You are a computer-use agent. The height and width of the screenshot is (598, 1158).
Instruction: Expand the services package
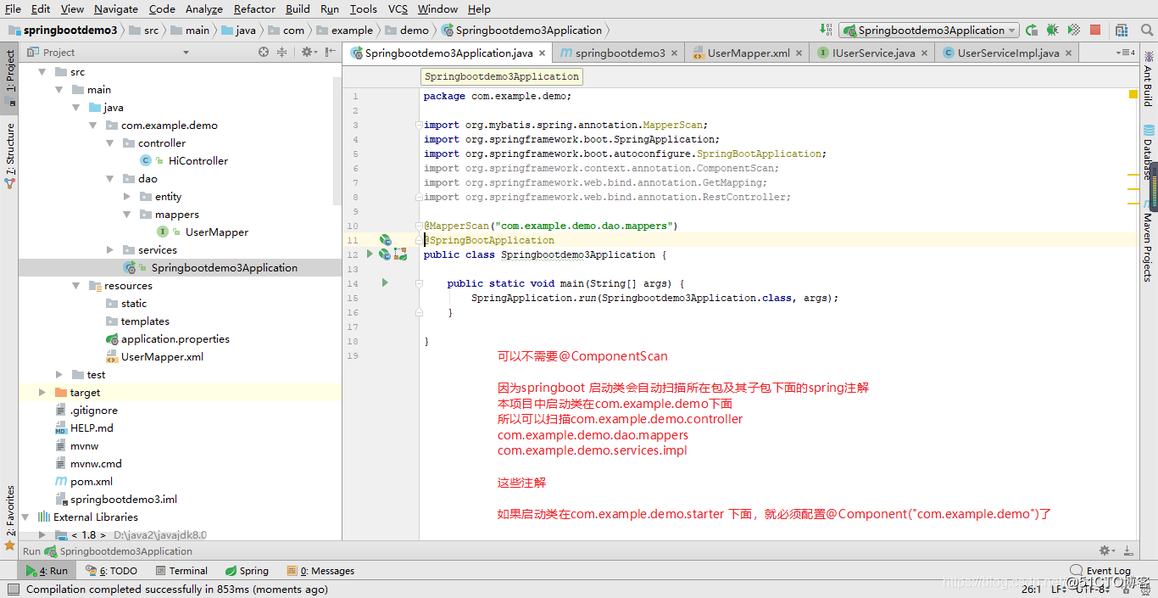(109, 250)
